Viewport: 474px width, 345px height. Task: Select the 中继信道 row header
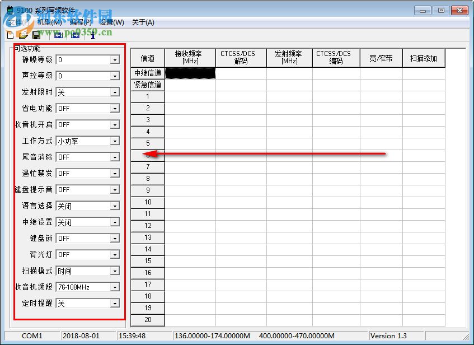148,73
